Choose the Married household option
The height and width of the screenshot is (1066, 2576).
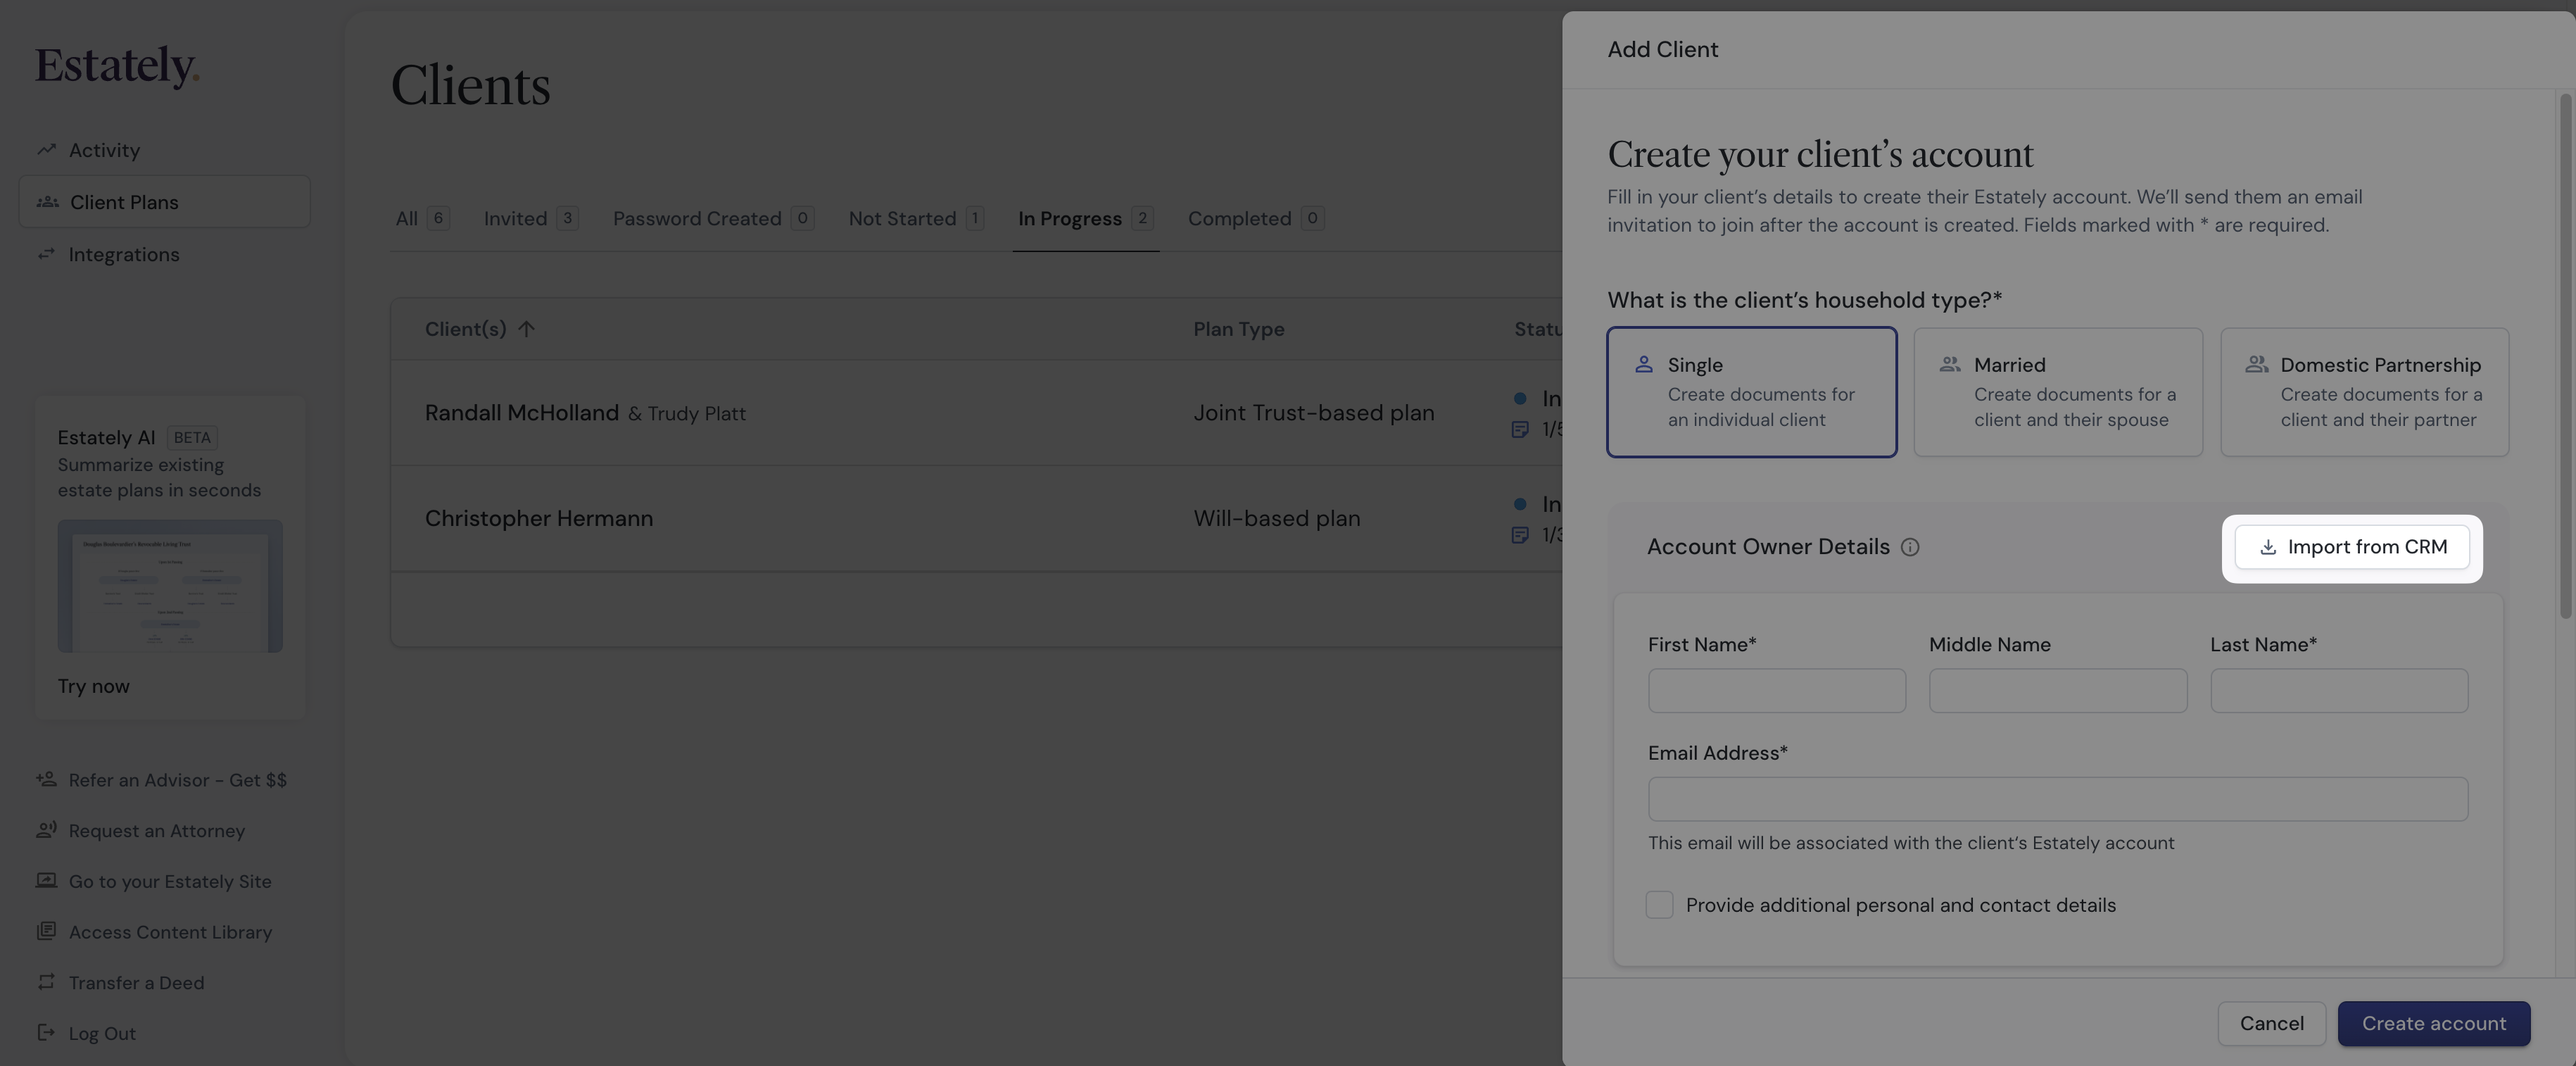[x=2057, y=392]
